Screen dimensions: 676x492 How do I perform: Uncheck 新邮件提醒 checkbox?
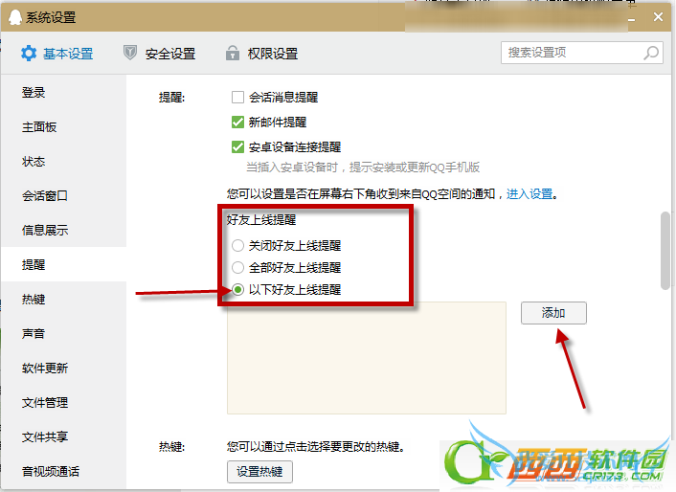click(237, 123)
